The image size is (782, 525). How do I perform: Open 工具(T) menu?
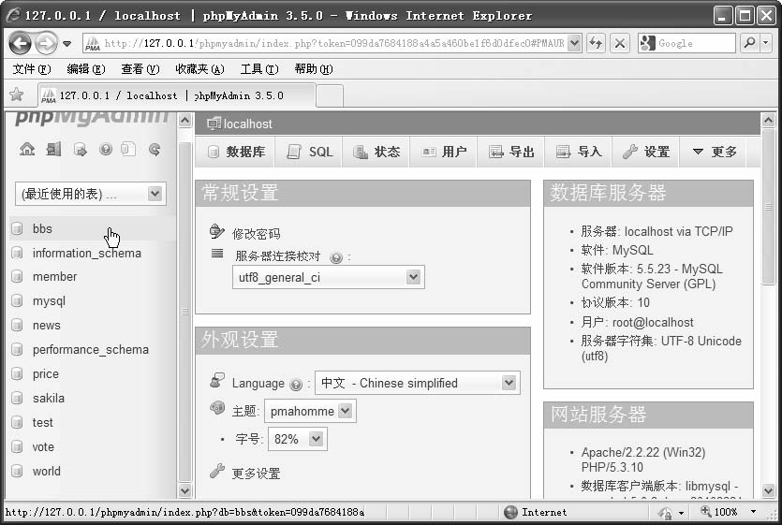tap(258, 69)
